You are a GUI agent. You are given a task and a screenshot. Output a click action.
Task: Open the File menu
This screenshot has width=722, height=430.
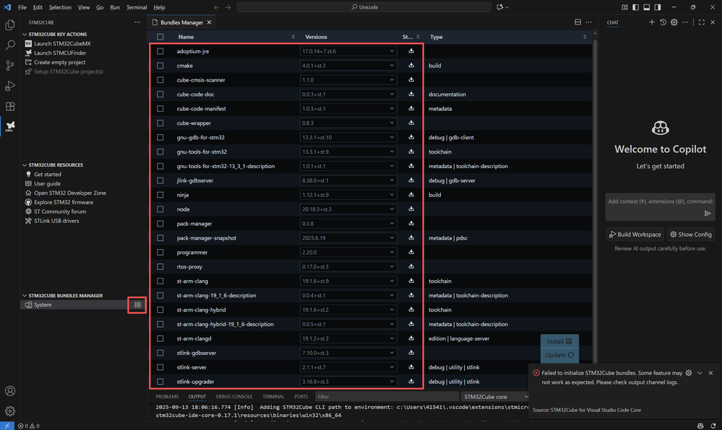coord(22,7)
